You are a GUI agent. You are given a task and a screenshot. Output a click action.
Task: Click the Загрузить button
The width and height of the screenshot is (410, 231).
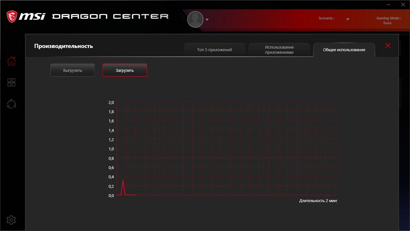(x=125, y=70)
